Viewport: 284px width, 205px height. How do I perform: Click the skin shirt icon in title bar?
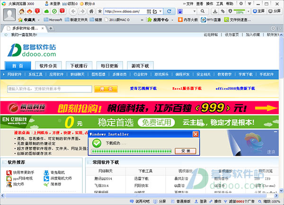point(249,4)
